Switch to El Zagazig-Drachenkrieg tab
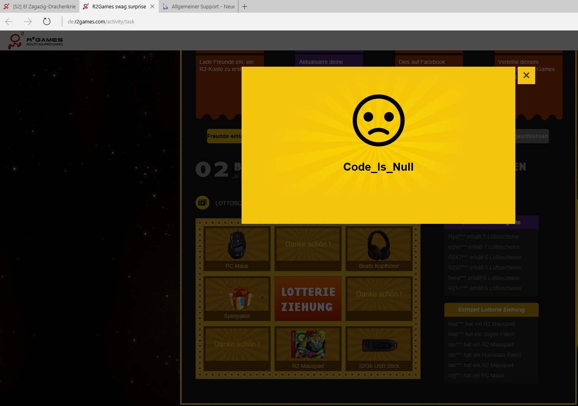 (40, 6)
